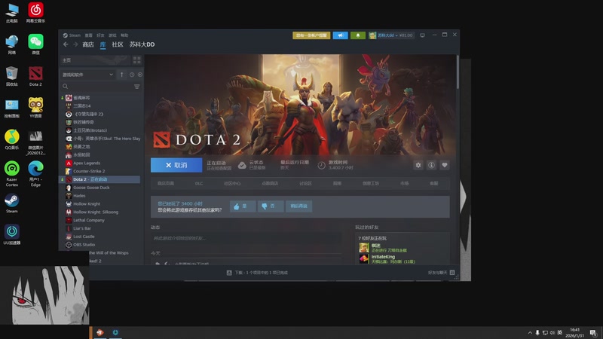This screenshot has width=603, height=339.
Task: Open the 商店 (Store) tab
Action: (x=88, y=44)
